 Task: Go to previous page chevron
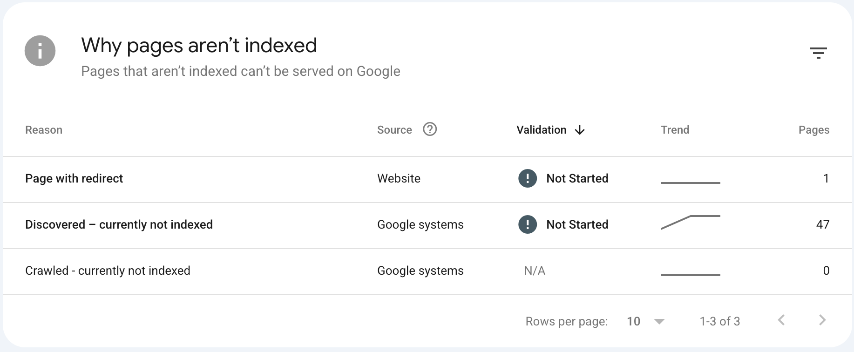coord(781,320)
